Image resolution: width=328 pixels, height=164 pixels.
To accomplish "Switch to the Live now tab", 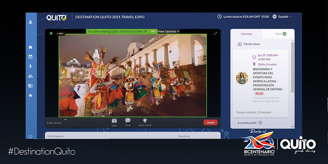I will click(246, 34).
